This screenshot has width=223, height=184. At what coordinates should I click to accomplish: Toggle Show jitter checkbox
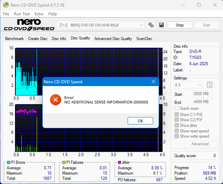[x=177, y=125]
